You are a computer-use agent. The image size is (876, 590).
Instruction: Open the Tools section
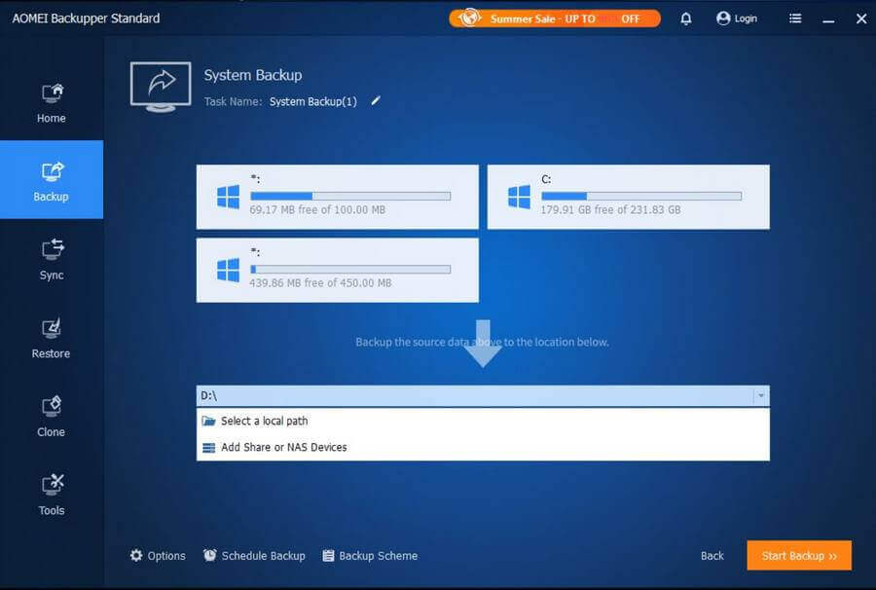[x=52, y=494]
